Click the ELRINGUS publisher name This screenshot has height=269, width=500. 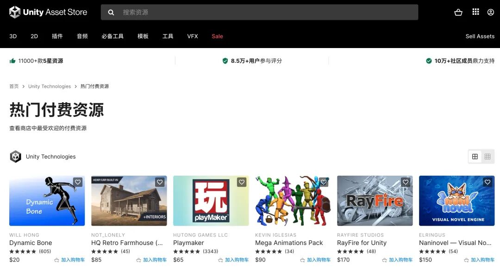pos(432,235)
